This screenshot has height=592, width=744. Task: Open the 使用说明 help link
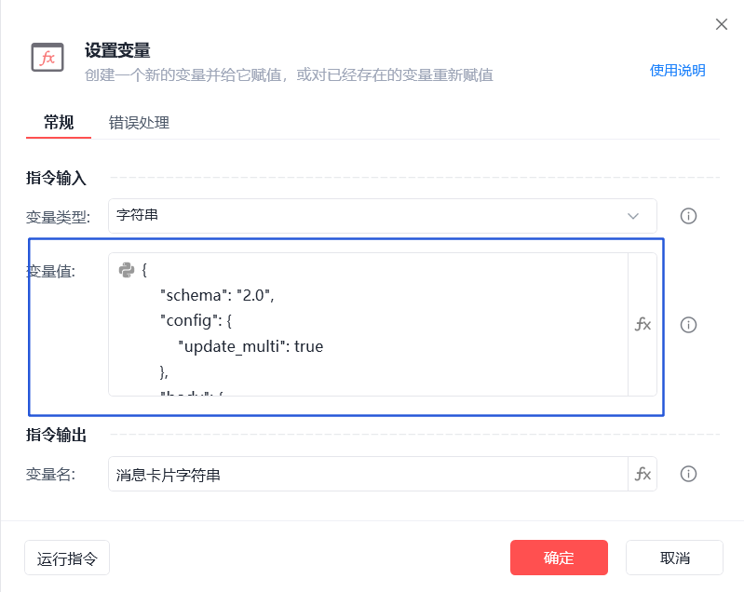point(677,70)
